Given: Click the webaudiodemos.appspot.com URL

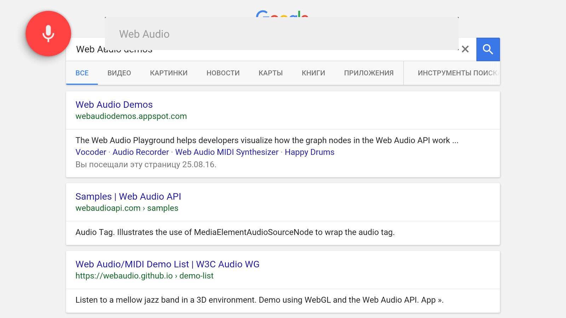Looking at the screenshot, I should pos(131,116).
